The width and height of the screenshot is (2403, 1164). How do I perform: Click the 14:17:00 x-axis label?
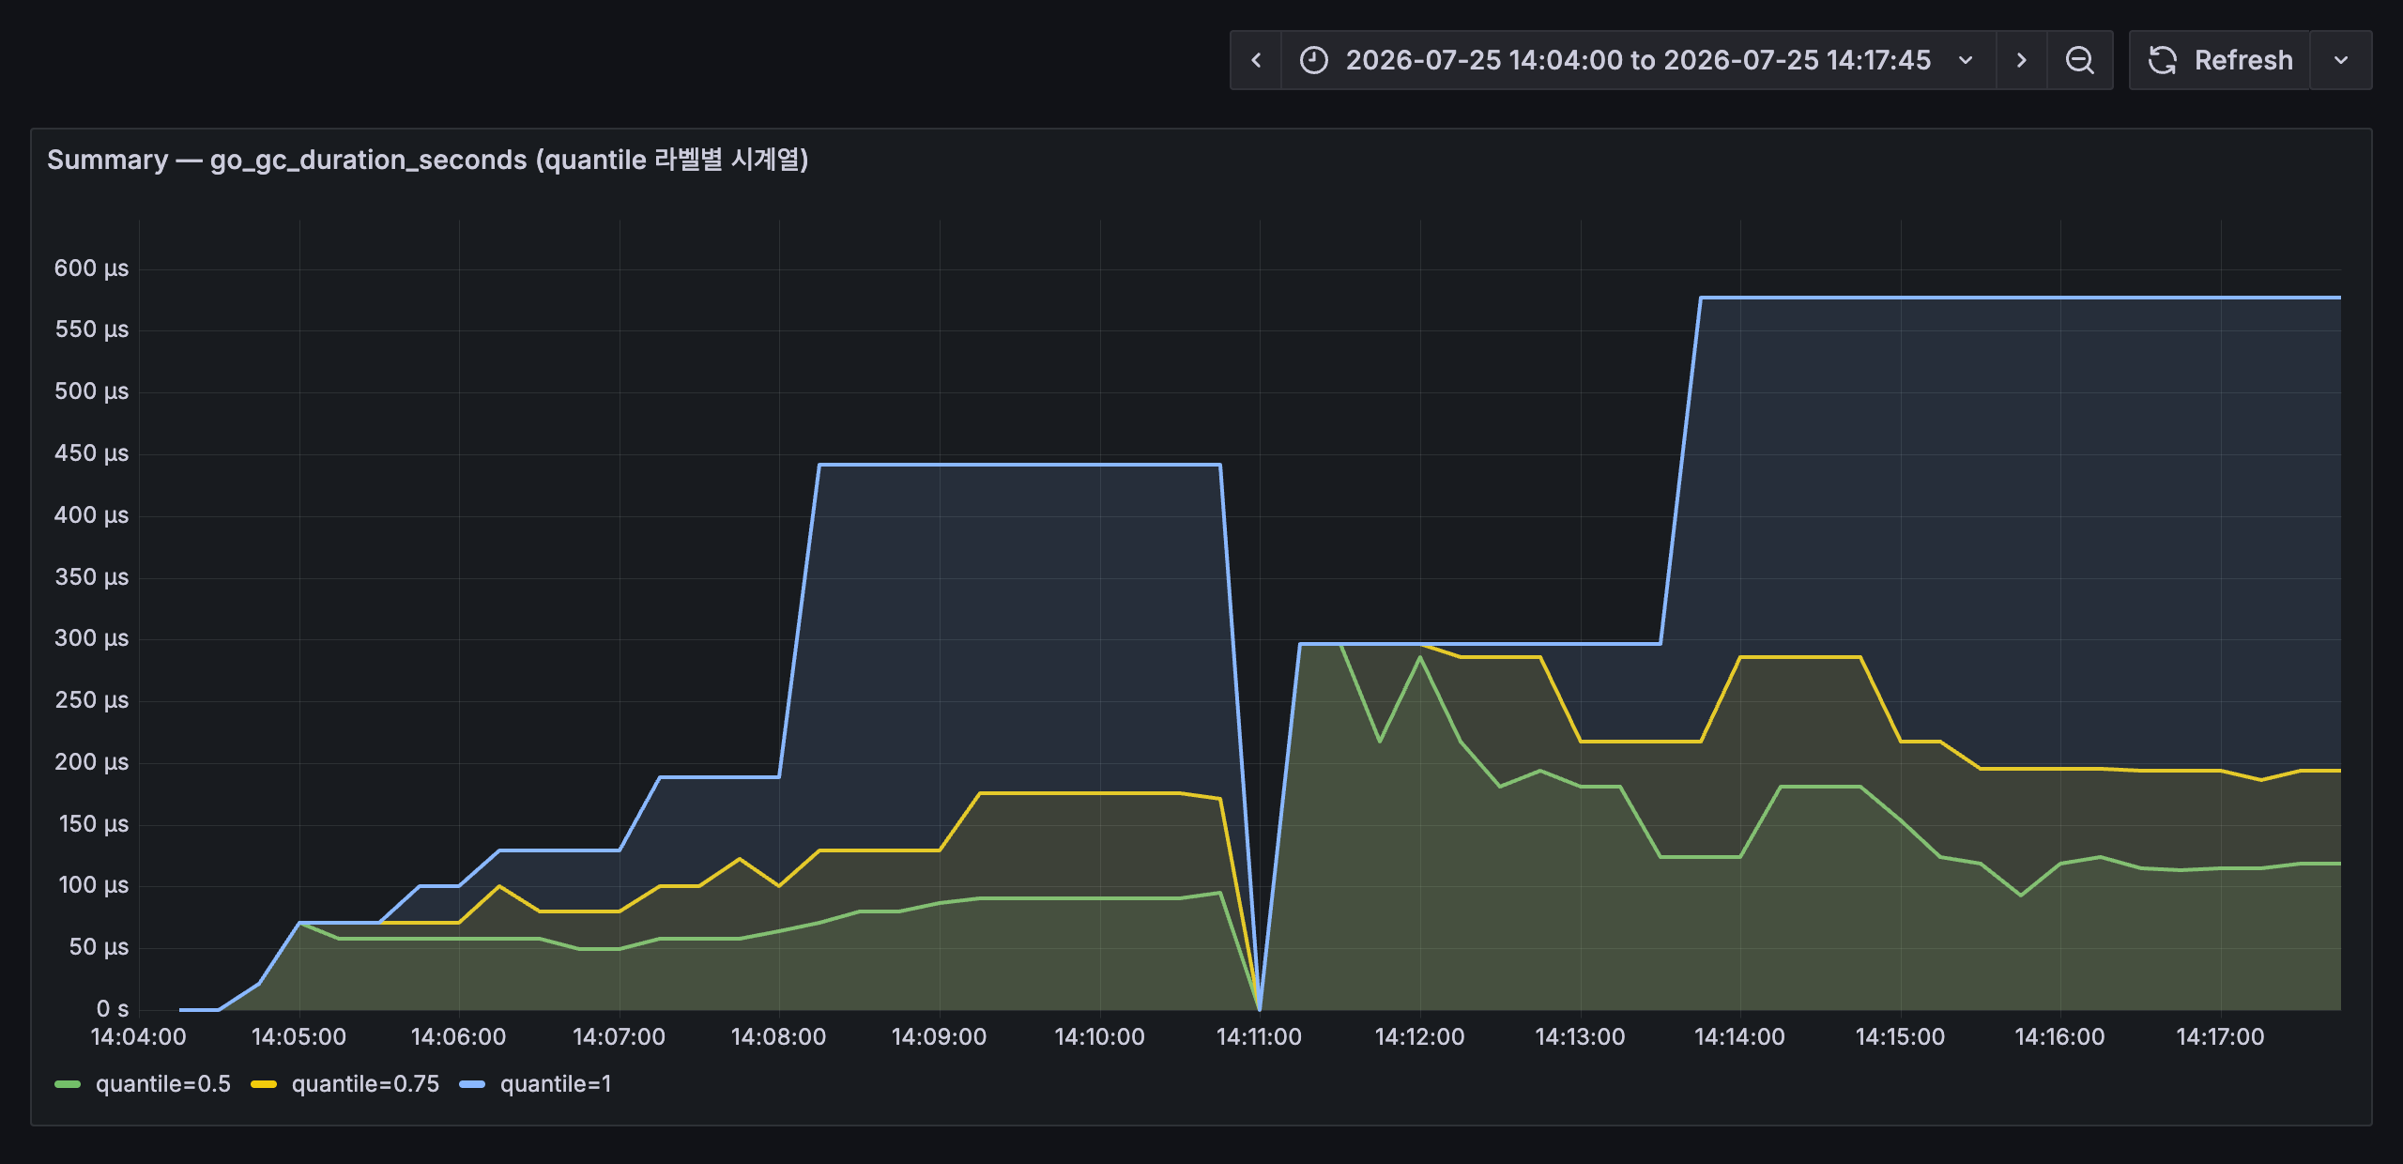point(2220,1037)
